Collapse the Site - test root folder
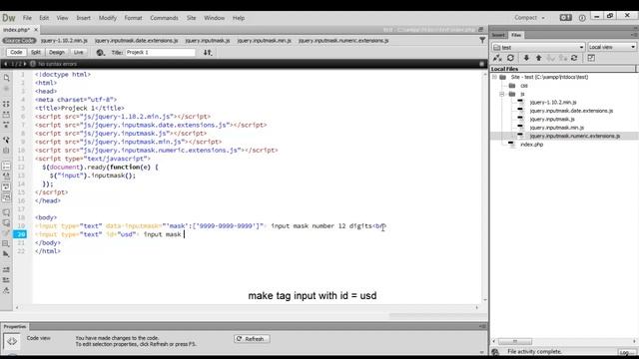Image resolution: width=639 pixels, height=359 pixels. [495, 77]
